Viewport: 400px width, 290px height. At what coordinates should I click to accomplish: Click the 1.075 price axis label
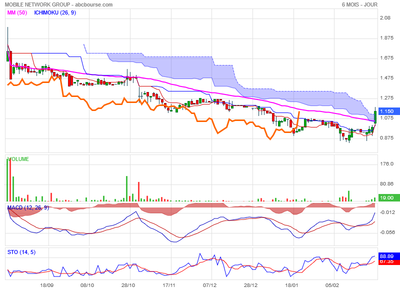coord(386,118)
